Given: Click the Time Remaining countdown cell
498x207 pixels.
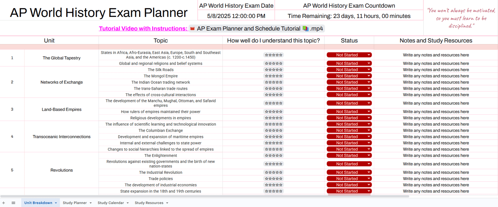Looking at the screenshot, I should (349, 16).
